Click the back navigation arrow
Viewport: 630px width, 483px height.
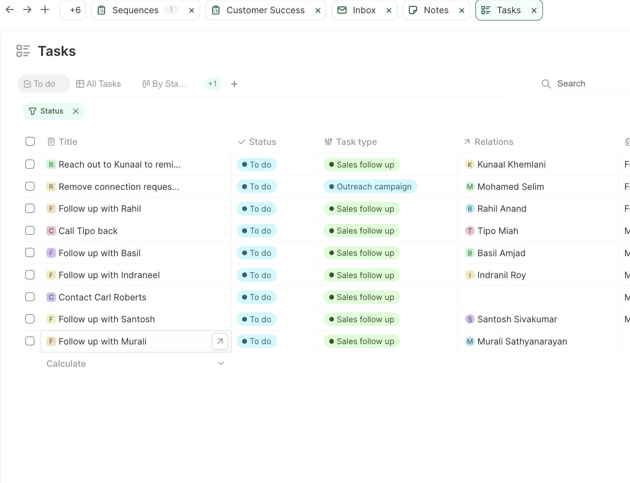coord(10,9)
